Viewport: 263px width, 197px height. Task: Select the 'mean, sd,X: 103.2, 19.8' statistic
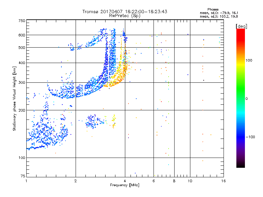coord(219,16)
